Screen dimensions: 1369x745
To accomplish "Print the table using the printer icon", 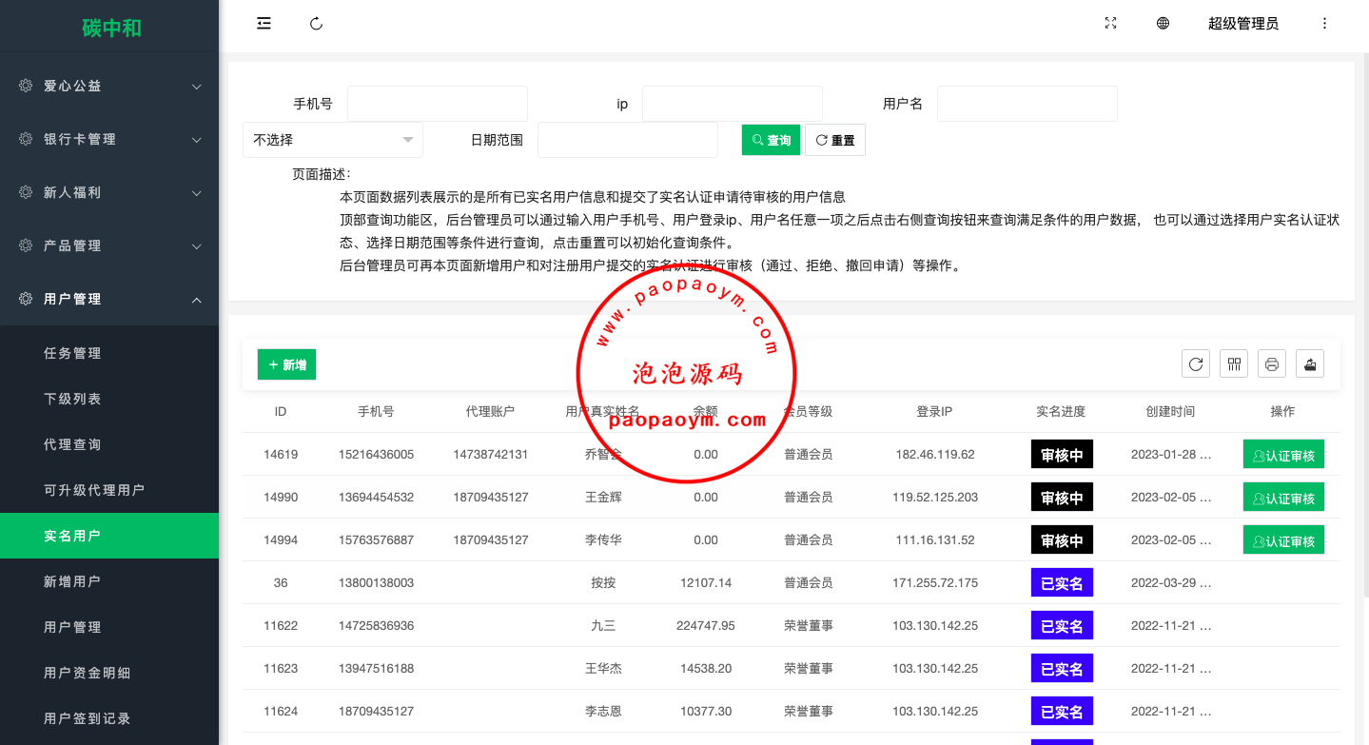I will [1272, 363].
